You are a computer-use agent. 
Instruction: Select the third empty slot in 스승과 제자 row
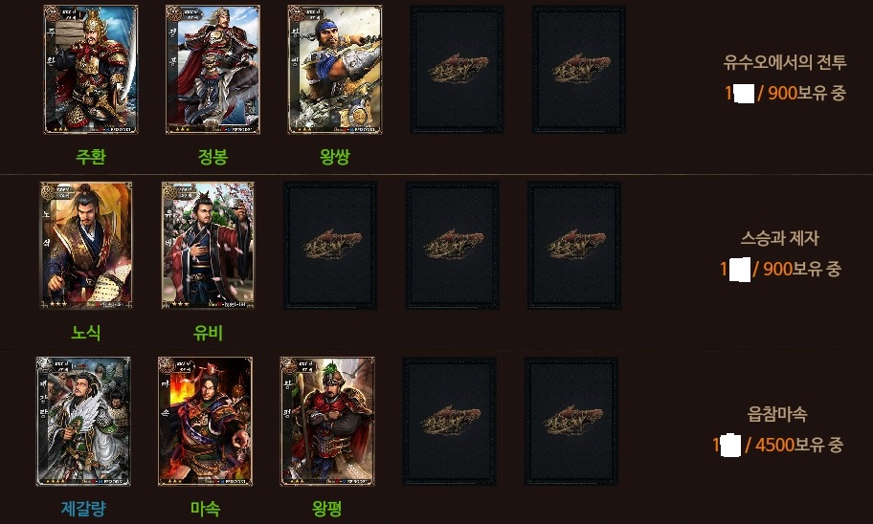pyautogui.click(x=330, y=246)
